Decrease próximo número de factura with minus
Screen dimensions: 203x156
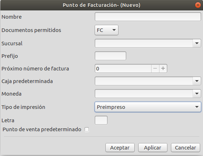click(x=155, y=69)
